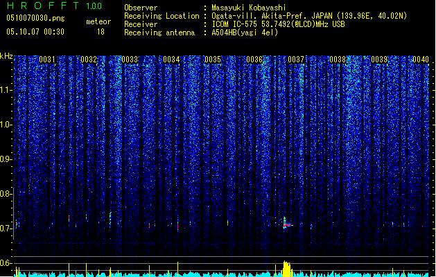The width and height of the screenshot is (436, 277).
Task: Click the meteor count value 18
Action: pyautogui.click(x=101, y=32)
